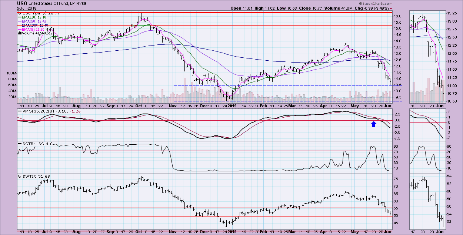Click the black PMO legend line swatch

tap(20, 111)
